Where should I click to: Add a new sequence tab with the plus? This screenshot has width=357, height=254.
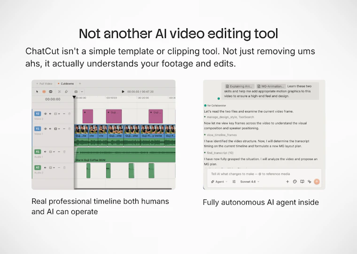click(x=80, y=84)
